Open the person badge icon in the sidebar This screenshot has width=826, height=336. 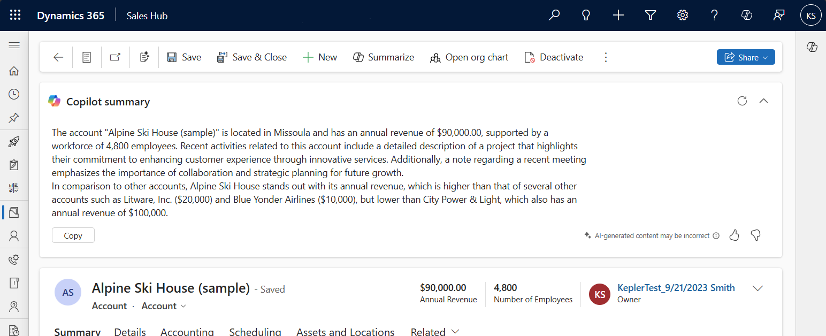coord(14,307)
